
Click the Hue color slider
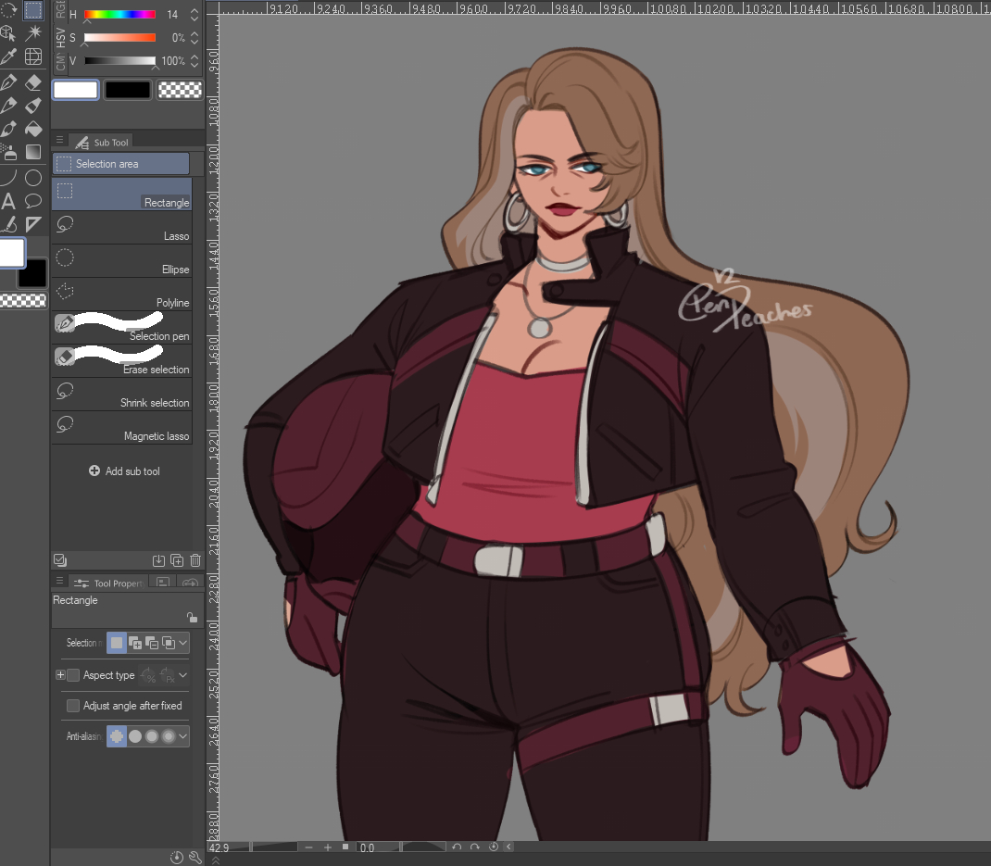(x=119, y=15)
